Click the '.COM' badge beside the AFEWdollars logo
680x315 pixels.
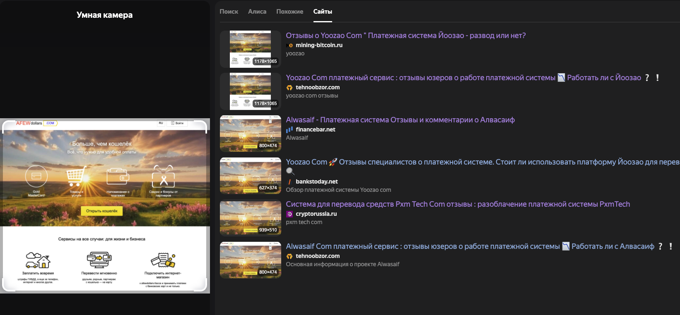[50, 123]
